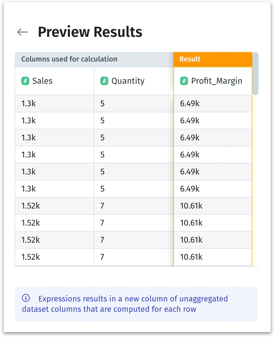This screenshot has height=337, width=274.
Task: Click the info icon in the blue notice
Action: (x=26, y=298)
